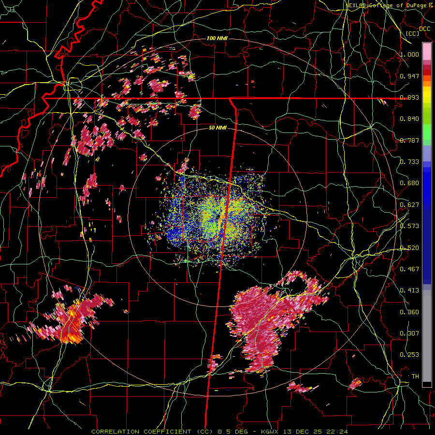
Task: Click the 0.5 DEG elevation text
Action: point(232,432)
